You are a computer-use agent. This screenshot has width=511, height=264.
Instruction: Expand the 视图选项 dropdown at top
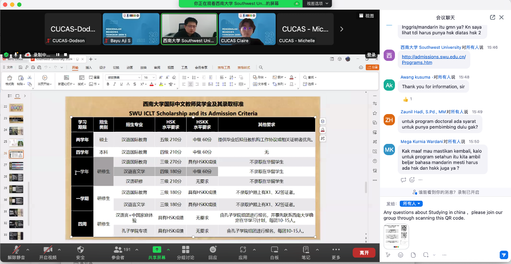click(x=317, y=4)
